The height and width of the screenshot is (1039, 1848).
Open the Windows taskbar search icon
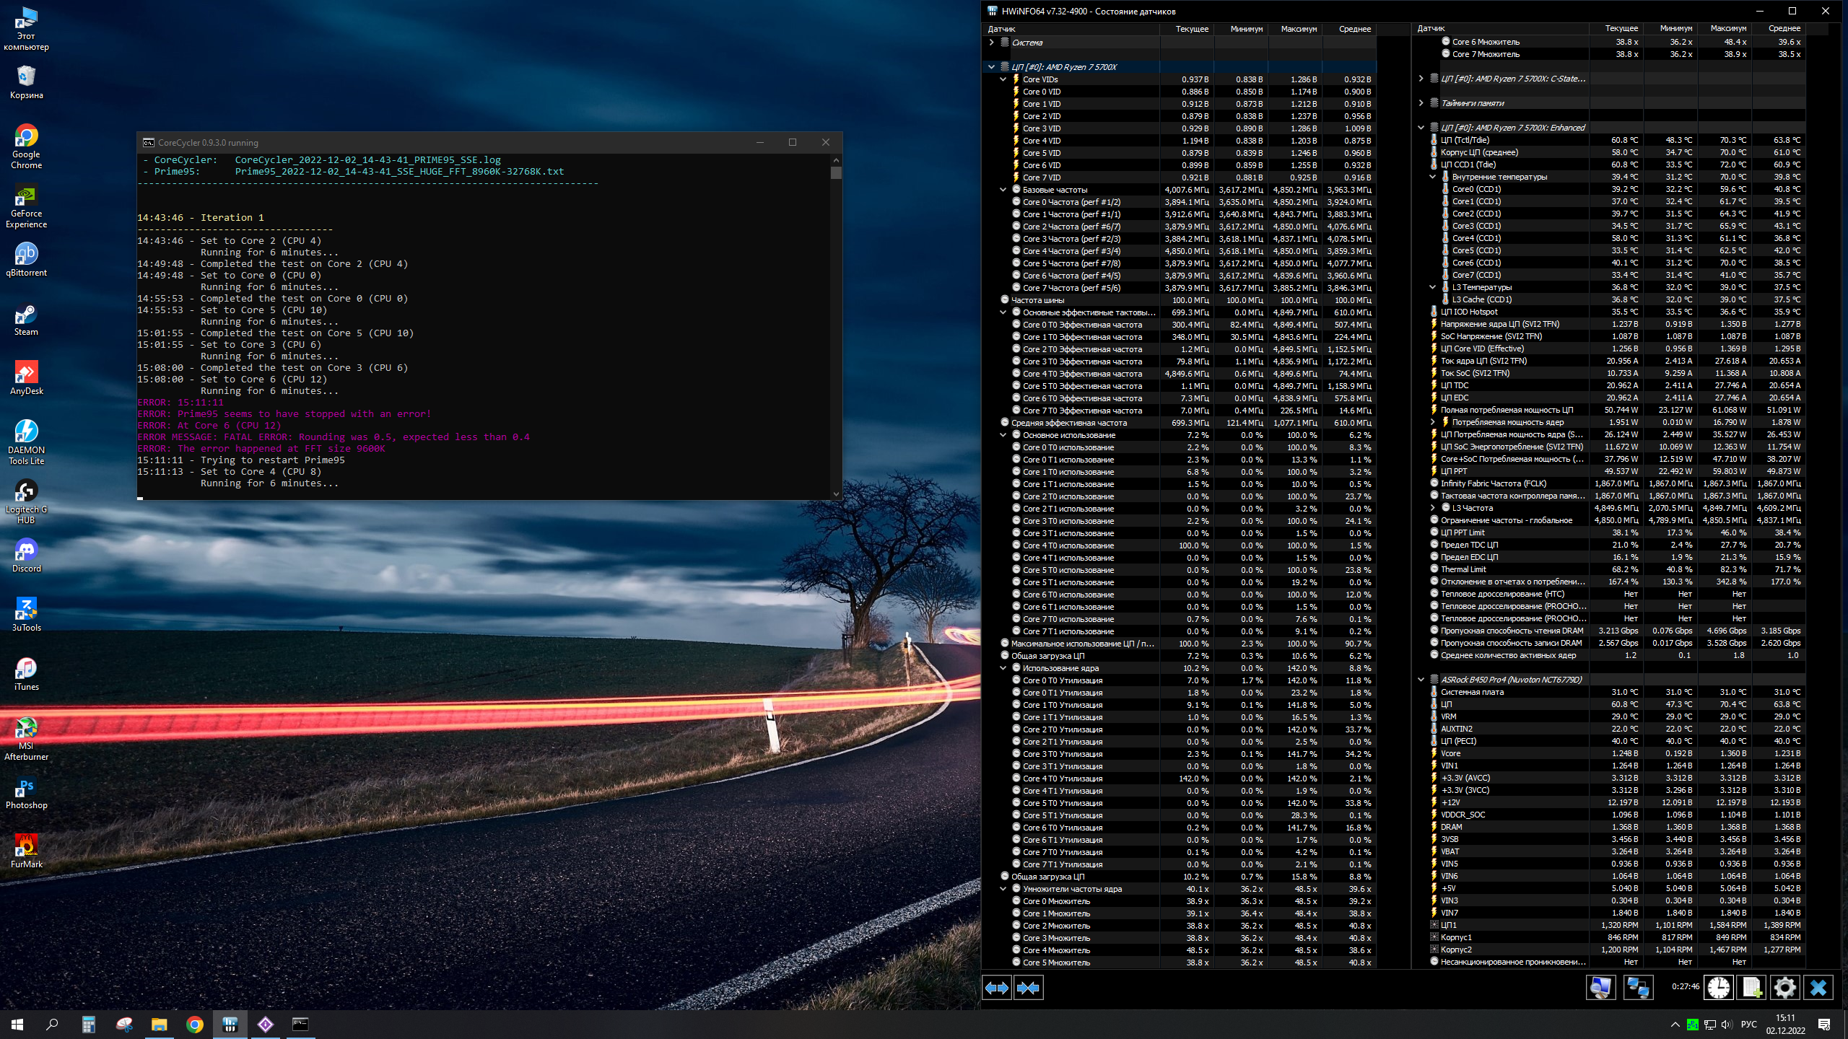click(52, 1024)
